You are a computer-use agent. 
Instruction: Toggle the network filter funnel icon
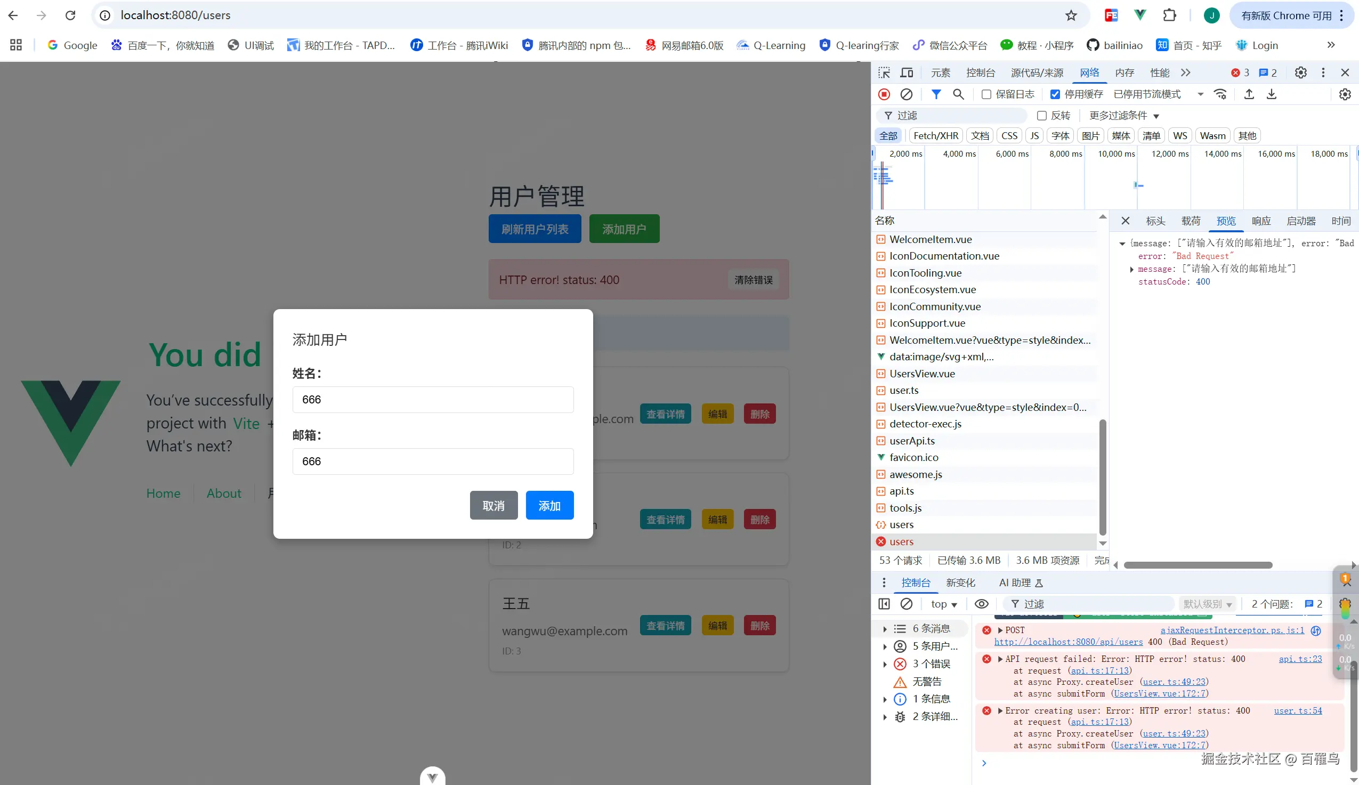(x=936, y=94)
